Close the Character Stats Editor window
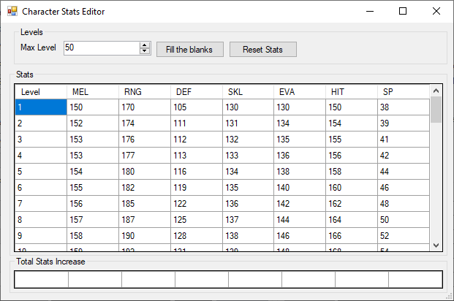The height and width of the screenshot is (301, 454). click(x=436, y=11)
